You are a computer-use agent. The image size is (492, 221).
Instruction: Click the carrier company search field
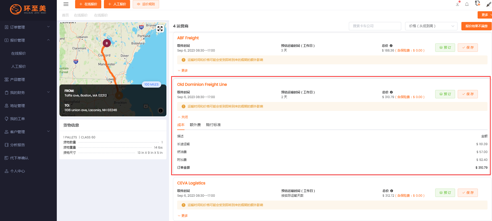click(x=375, y=26)
